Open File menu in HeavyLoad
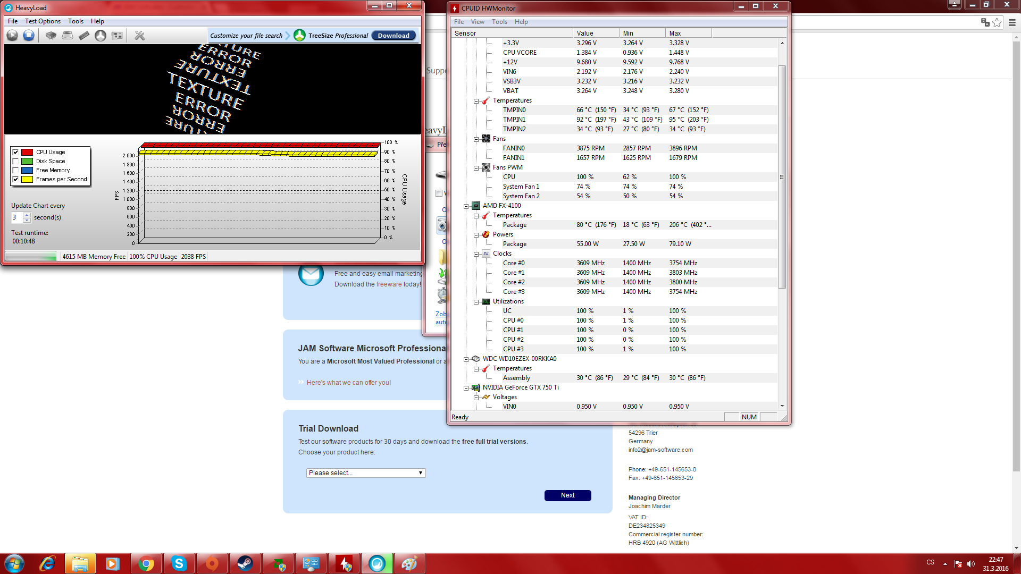The height and width of the screenshot is (574, 1021). tap(13, 21)
